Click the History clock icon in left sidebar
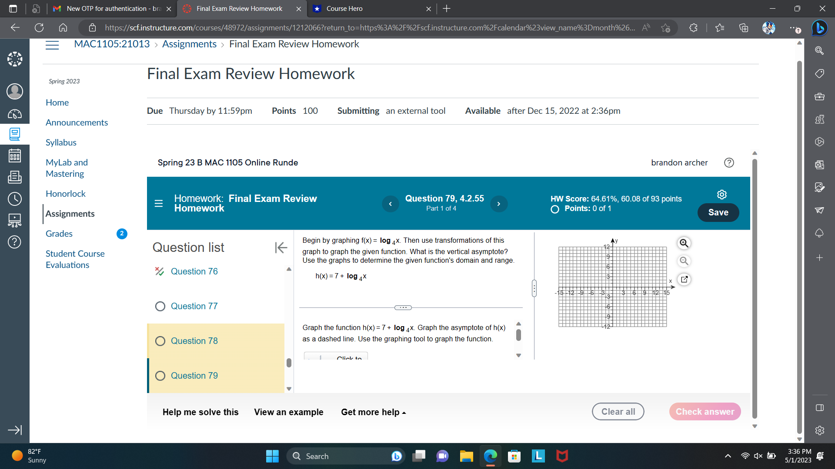This screenshot has height=469, width=835. (14, 199)
